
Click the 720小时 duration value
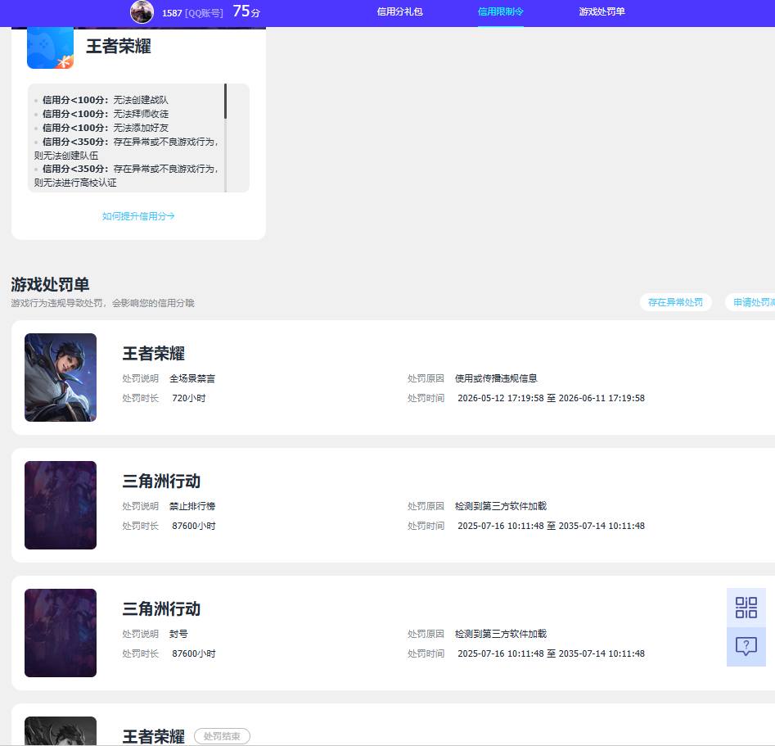189,398
